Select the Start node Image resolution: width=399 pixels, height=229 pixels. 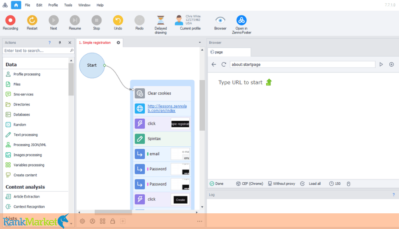pos(92,65)
